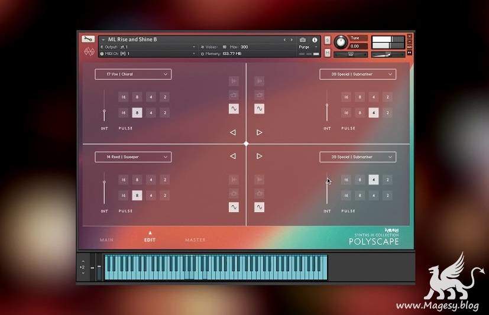489x315 pixels.
Task: Switch to the MAIN tab
Action: point(106,240)
